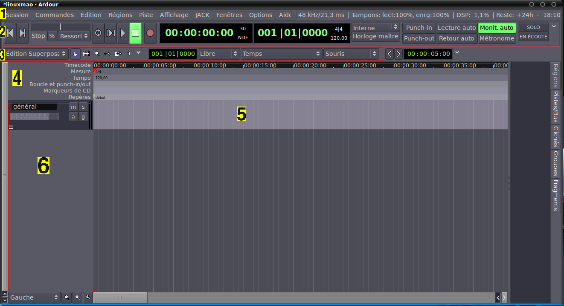Zoom out timeline using minus magnifier
Viewport: 564px width, 306px height.
coord(67,297)
